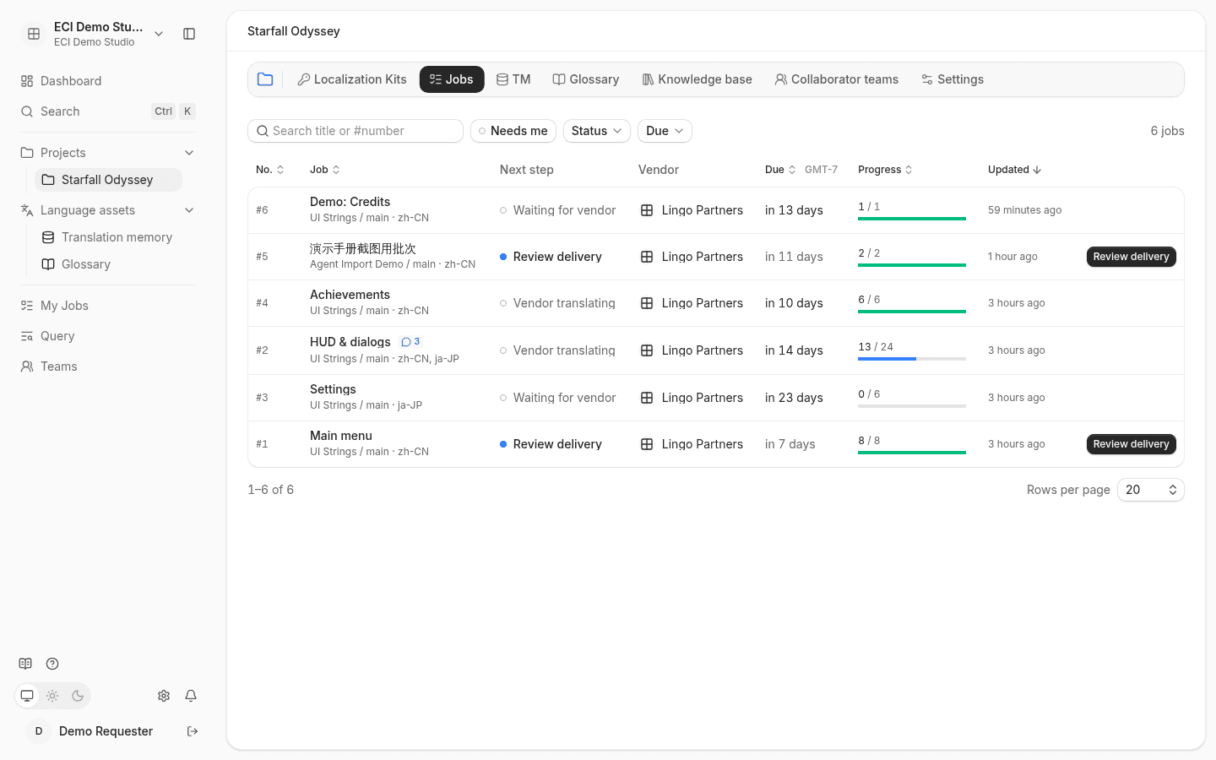Click the My Jobs list icon
The image size is (1216, 760).
point(27,306)
